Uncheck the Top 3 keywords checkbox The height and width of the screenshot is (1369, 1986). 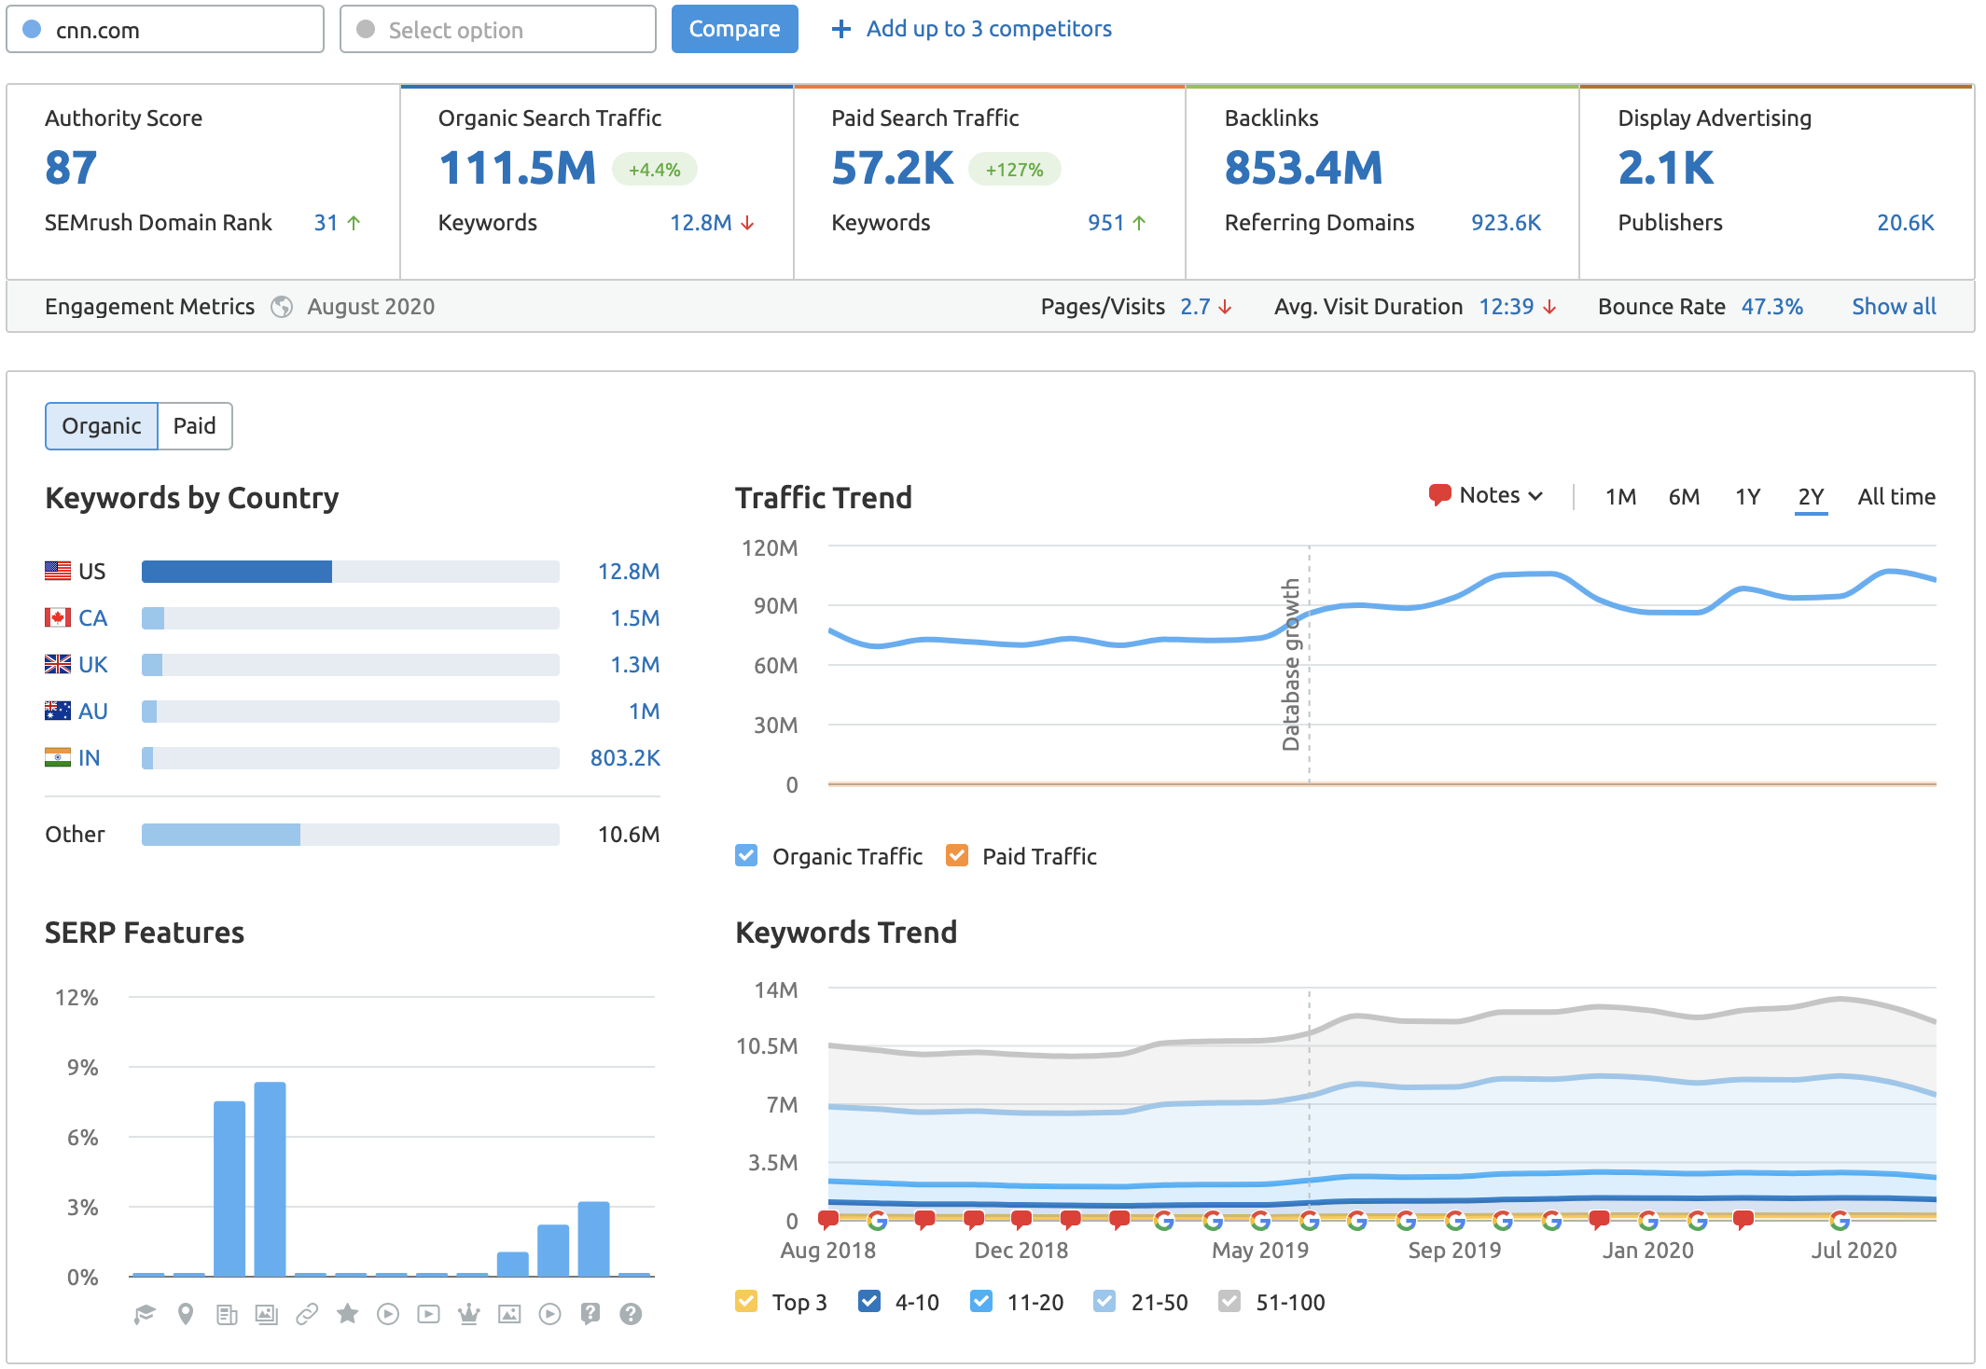746,1301
